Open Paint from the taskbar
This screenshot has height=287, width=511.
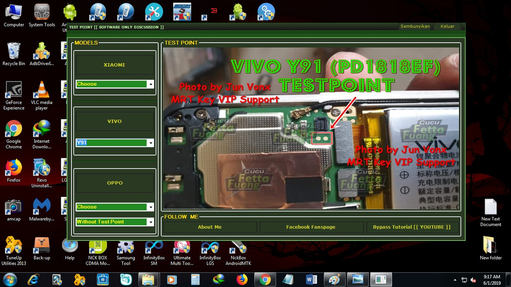(x=334, y=279)
